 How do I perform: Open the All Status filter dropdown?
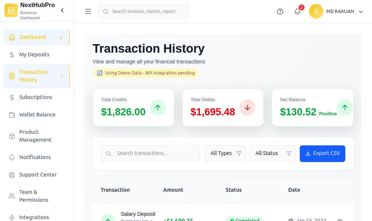272,153
